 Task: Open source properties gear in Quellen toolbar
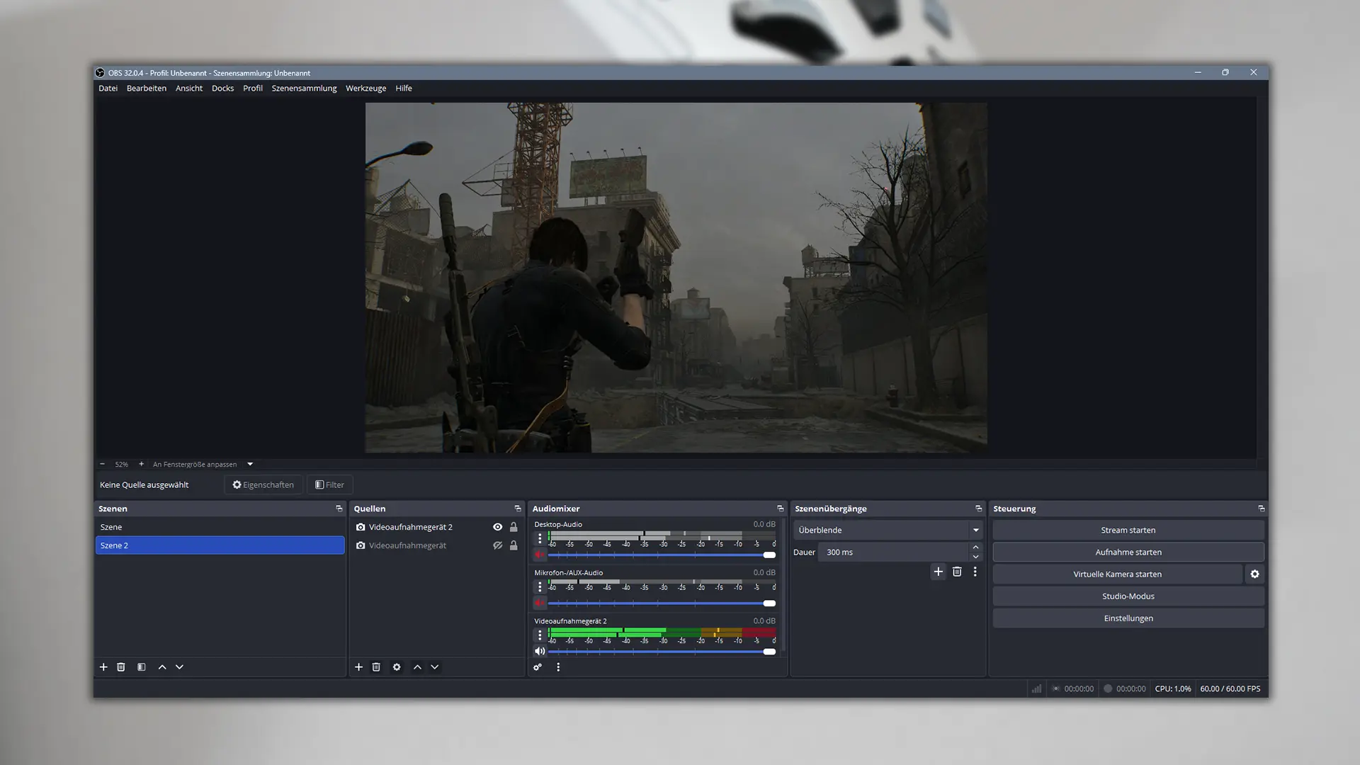(397, 667)
